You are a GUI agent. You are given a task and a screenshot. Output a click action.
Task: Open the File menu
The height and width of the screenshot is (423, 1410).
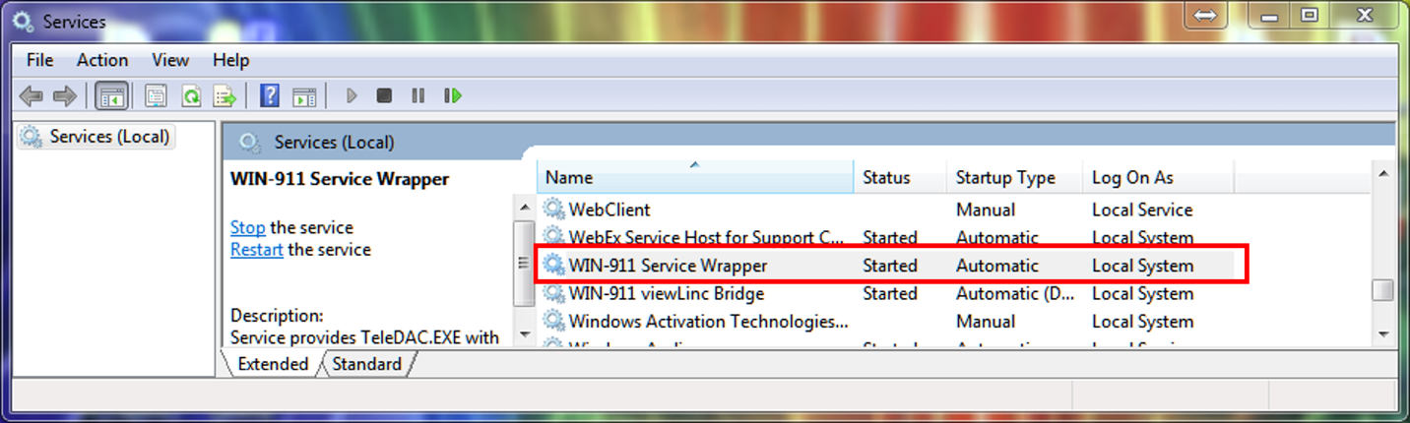point(39,60)
